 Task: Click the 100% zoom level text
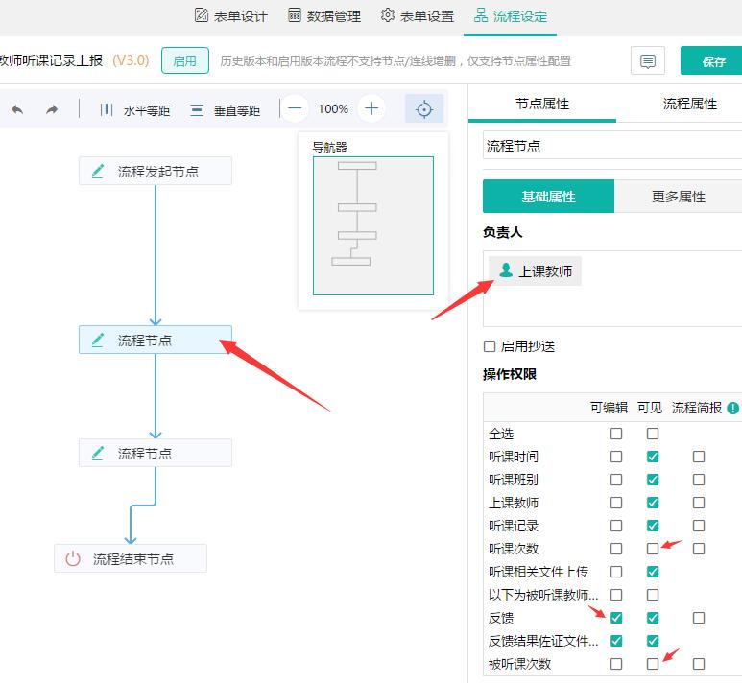click(333, 109)
